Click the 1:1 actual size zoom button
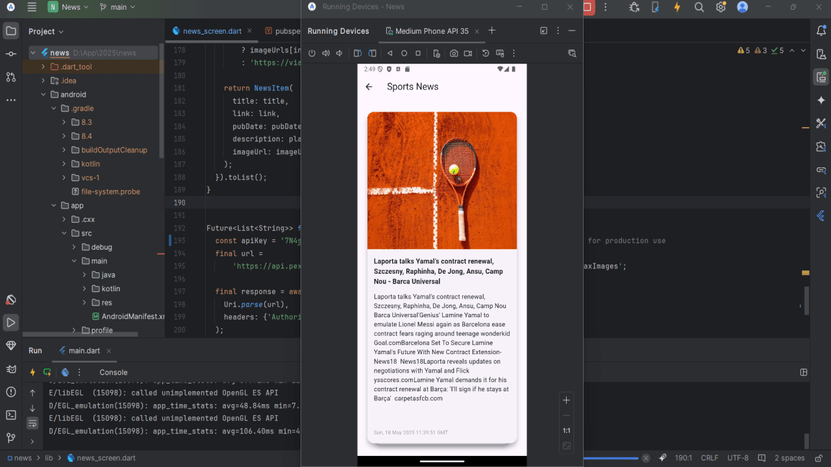This screenshot has width=831, height=467. pos(566,431)
